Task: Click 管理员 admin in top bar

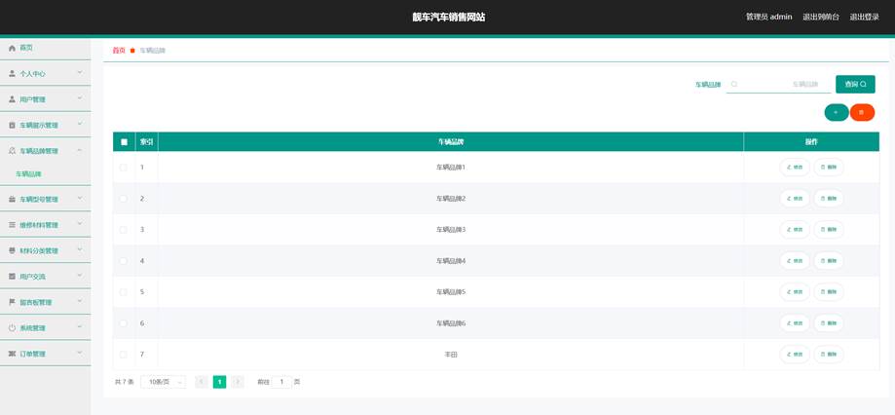Action: (768, 18)
